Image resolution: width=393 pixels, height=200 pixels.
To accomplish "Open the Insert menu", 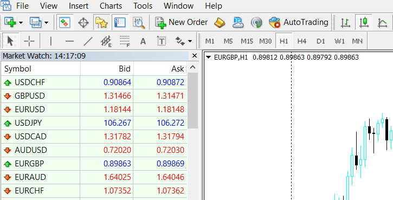I will [x=79, y=6].
